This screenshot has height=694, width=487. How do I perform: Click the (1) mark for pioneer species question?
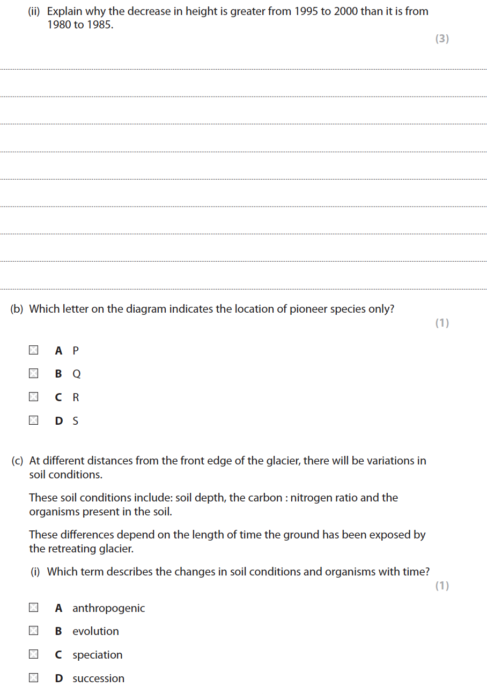pyautogui.click(x=441, y=323)
